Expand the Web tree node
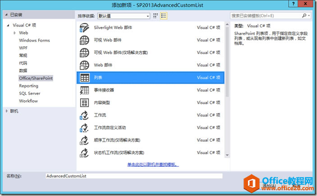Image resolution: width=317 pixels, height=196 pixels. [x=14, y=33]
